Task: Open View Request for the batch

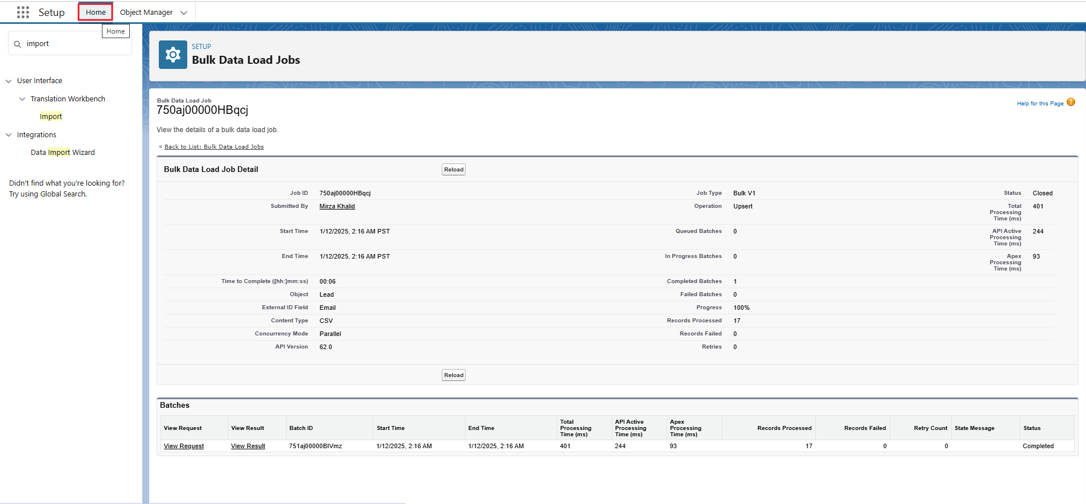Action: [x=183, y=446]
